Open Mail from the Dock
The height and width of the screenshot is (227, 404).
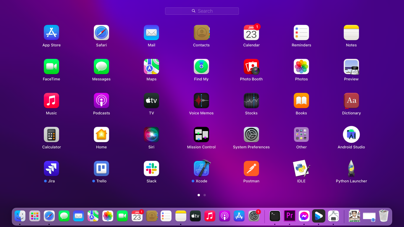pyautogui.click(x=78, y=216)
